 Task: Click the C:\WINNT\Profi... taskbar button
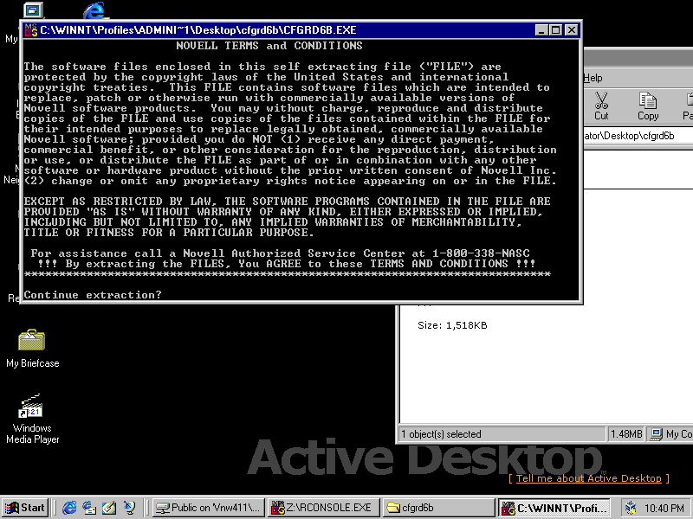pos(554,508)
